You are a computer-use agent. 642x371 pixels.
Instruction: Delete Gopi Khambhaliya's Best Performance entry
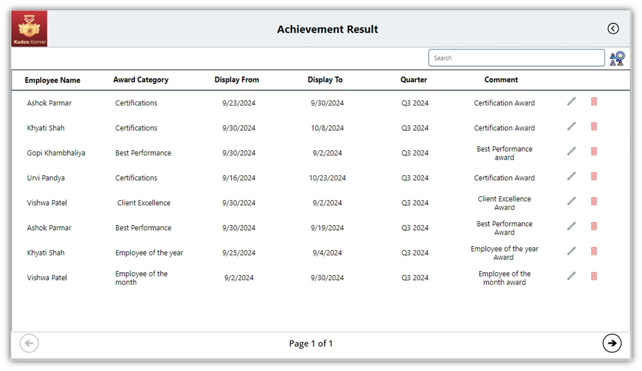tap(594, 151)
